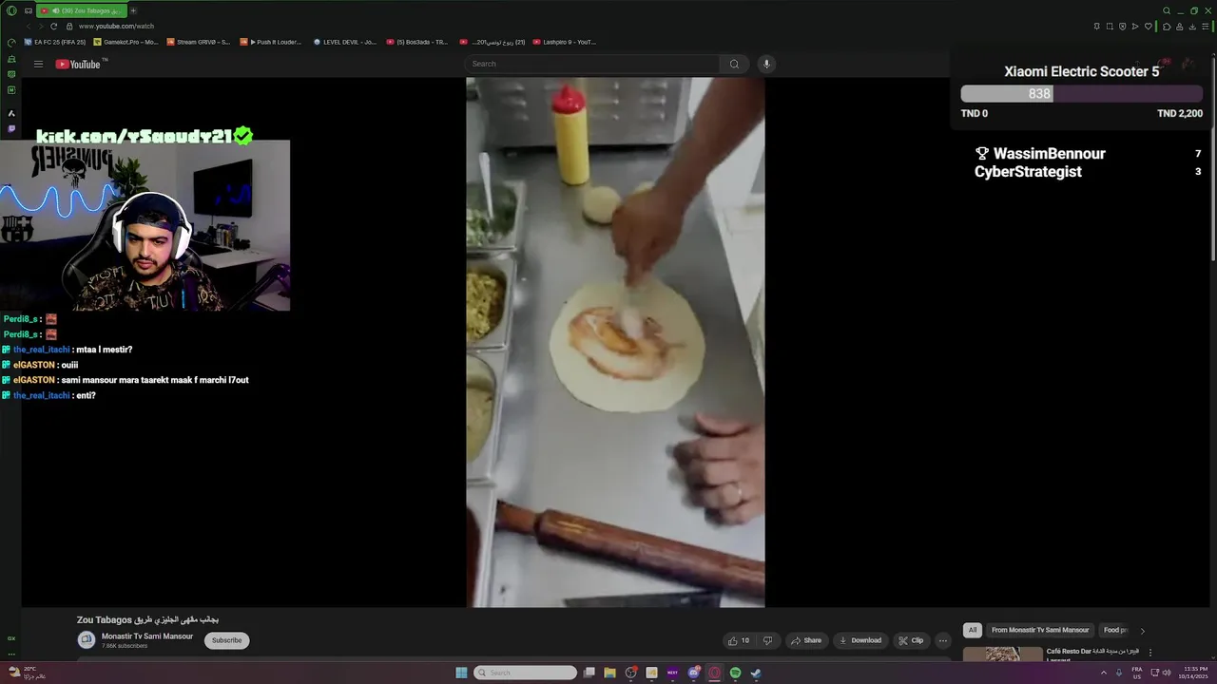Open the LEVEL DEVIL bookmark

[345, 42]
